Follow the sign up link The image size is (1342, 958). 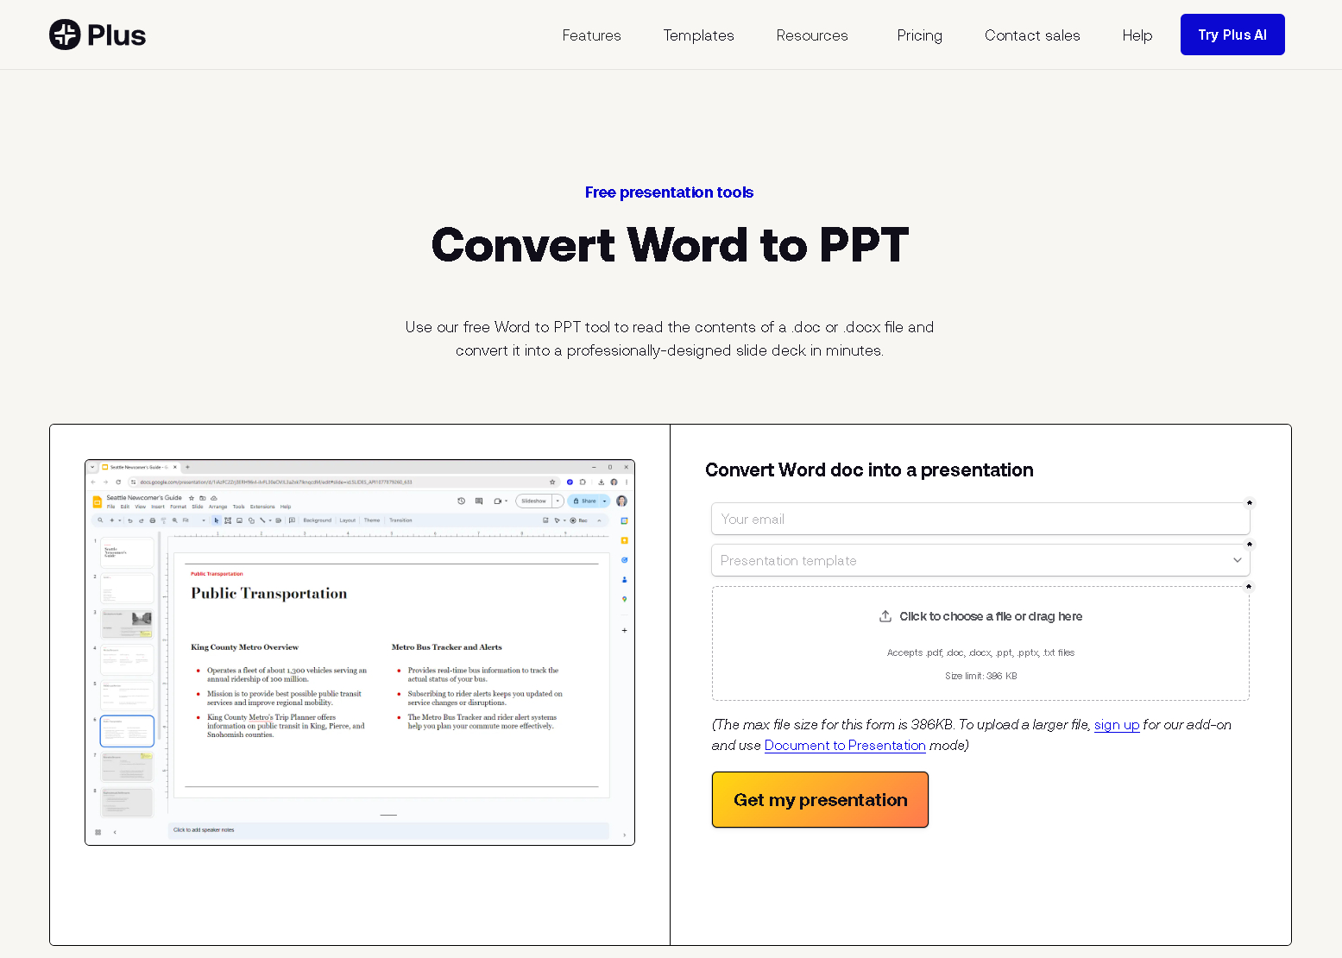tap(1116, 725)
